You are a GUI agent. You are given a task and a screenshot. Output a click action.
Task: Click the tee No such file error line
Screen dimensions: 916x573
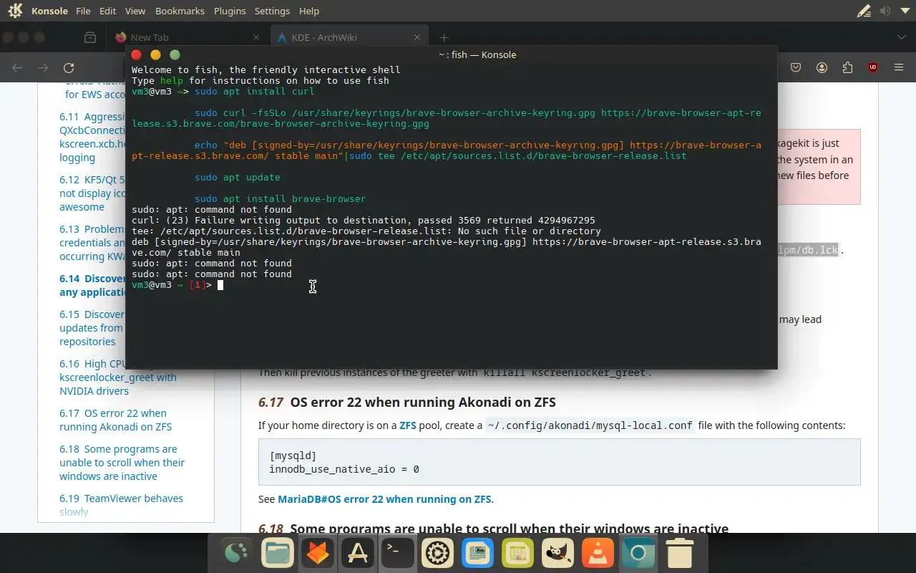[x=366, y=231]
